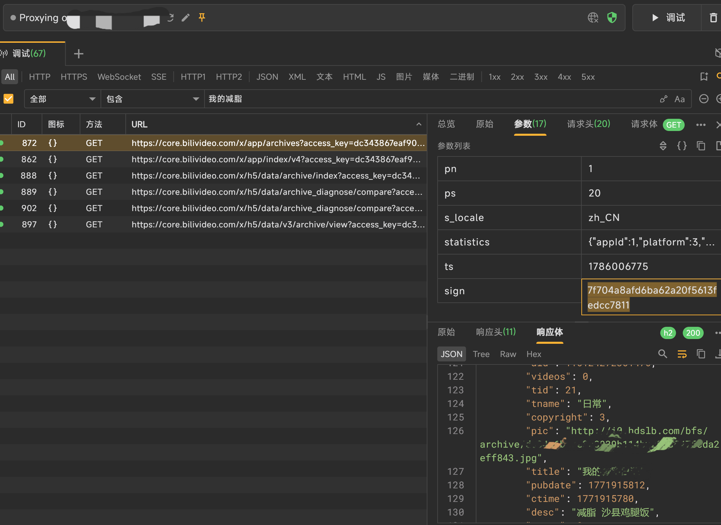Click the s_locale value zh_CN
Viewport: 721px width, 525px height.
coord(604,218)
